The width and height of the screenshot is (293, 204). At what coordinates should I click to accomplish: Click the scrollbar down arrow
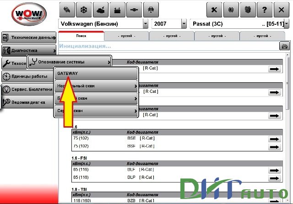[x=288, y=200]
